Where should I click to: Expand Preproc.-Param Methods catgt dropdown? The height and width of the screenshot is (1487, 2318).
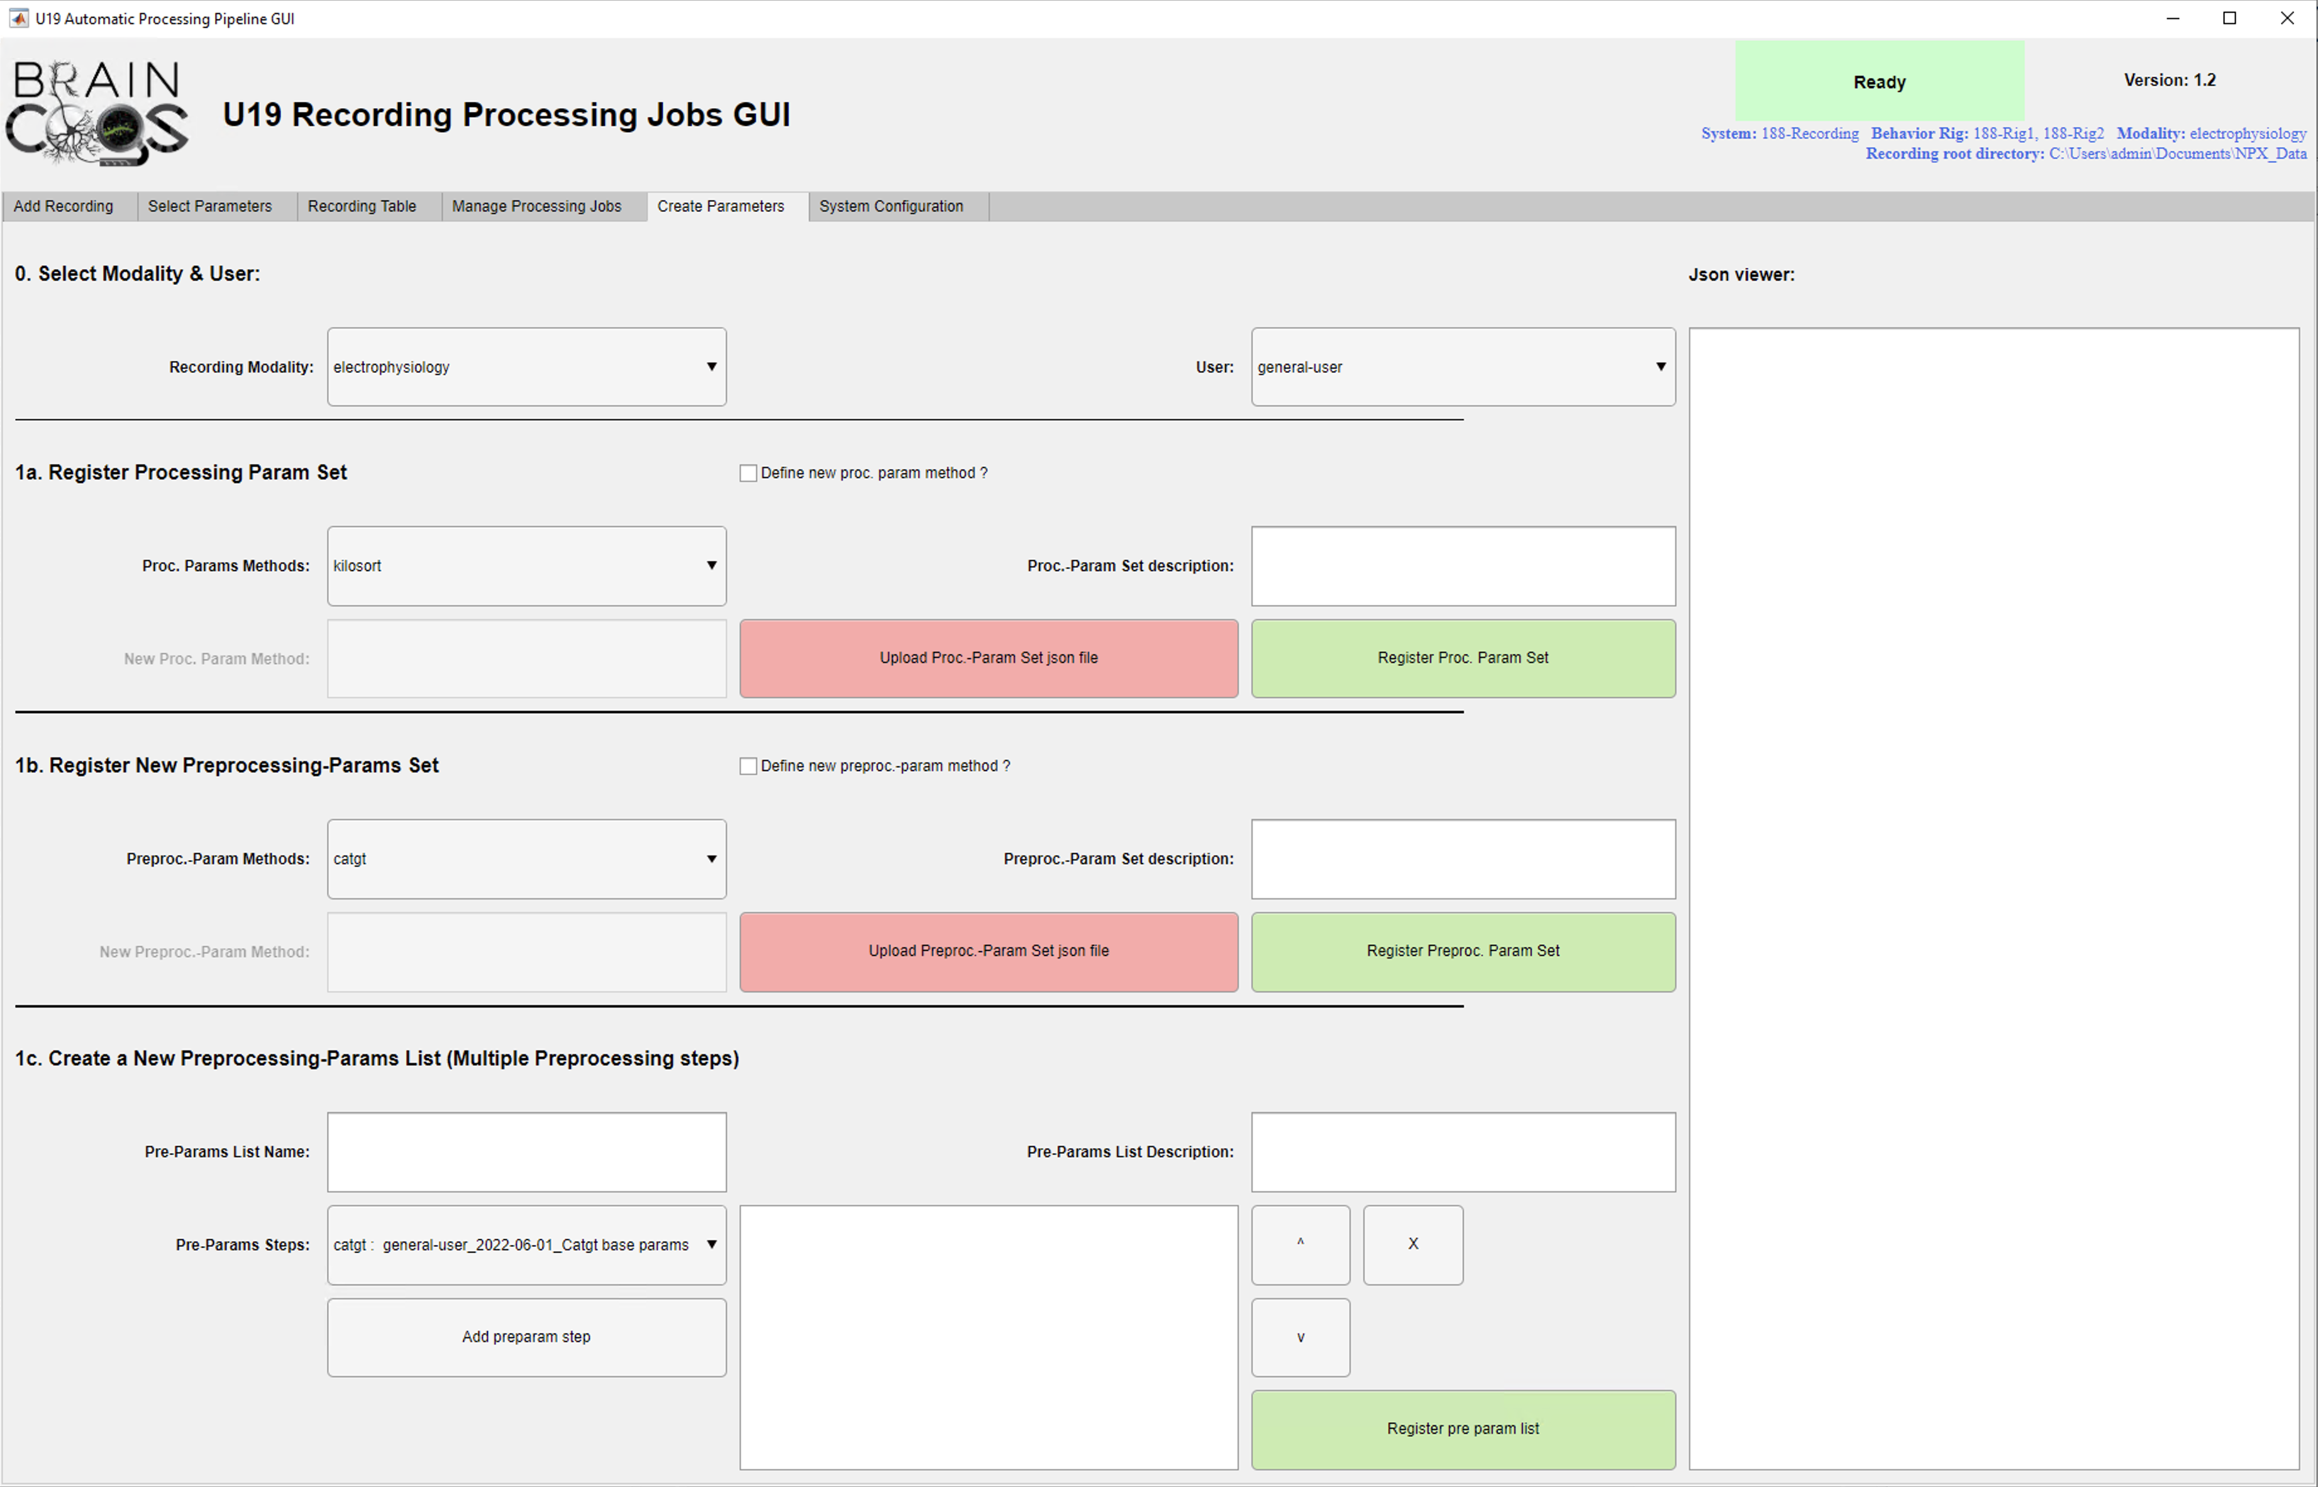pos(526,859)
